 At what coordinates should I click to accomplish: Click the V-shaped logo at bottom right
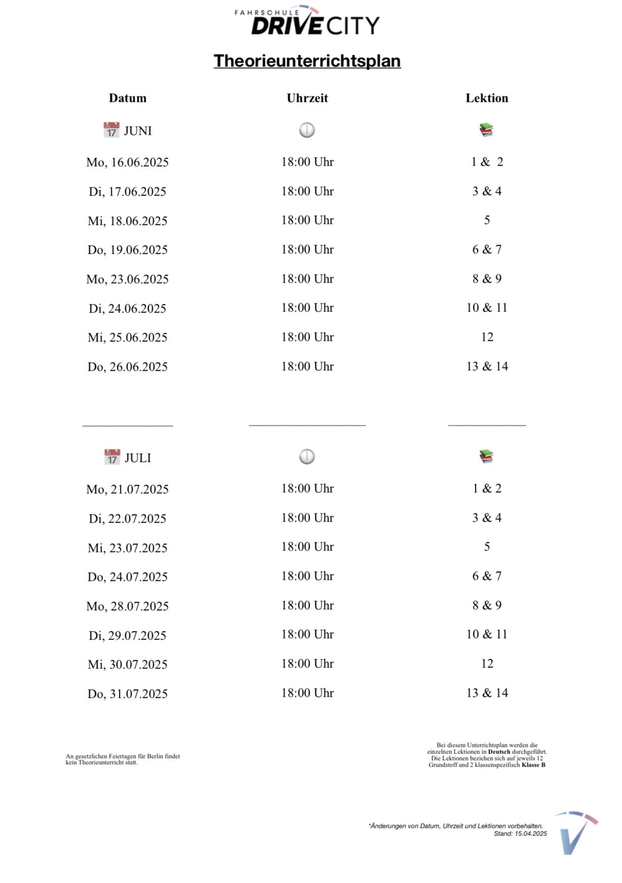(x=576, y=833)
